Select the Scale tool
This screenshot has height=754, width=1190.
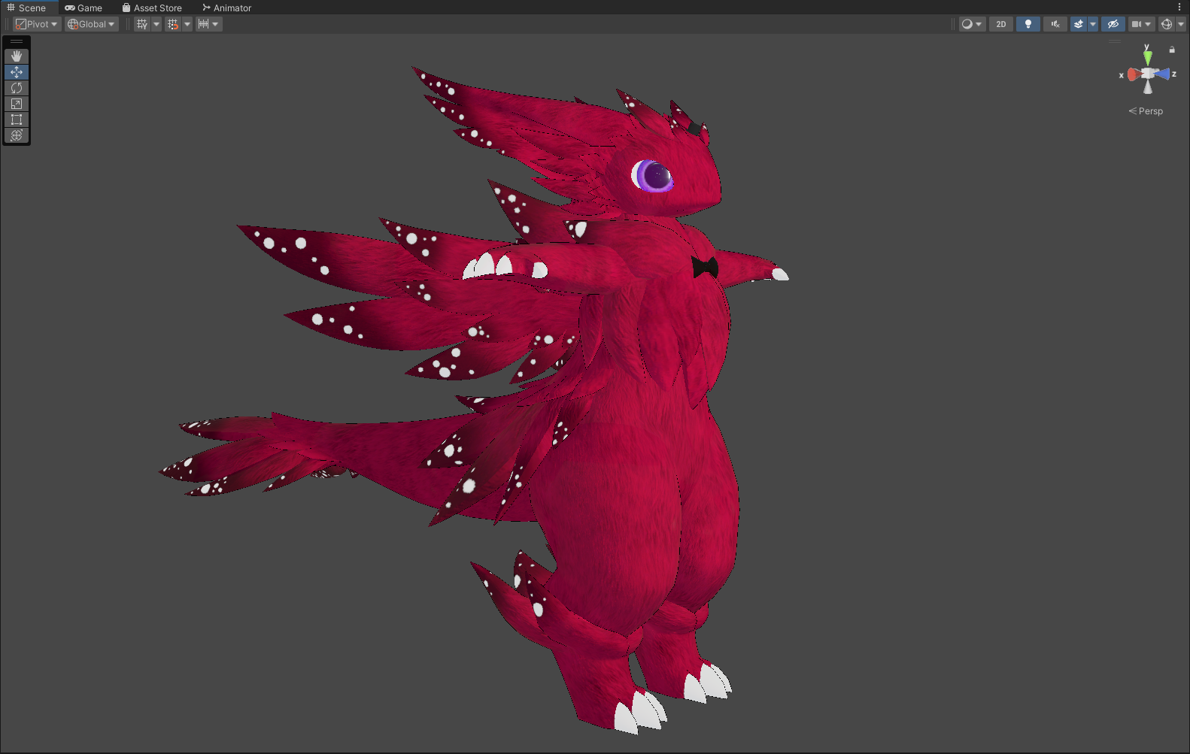17,104
